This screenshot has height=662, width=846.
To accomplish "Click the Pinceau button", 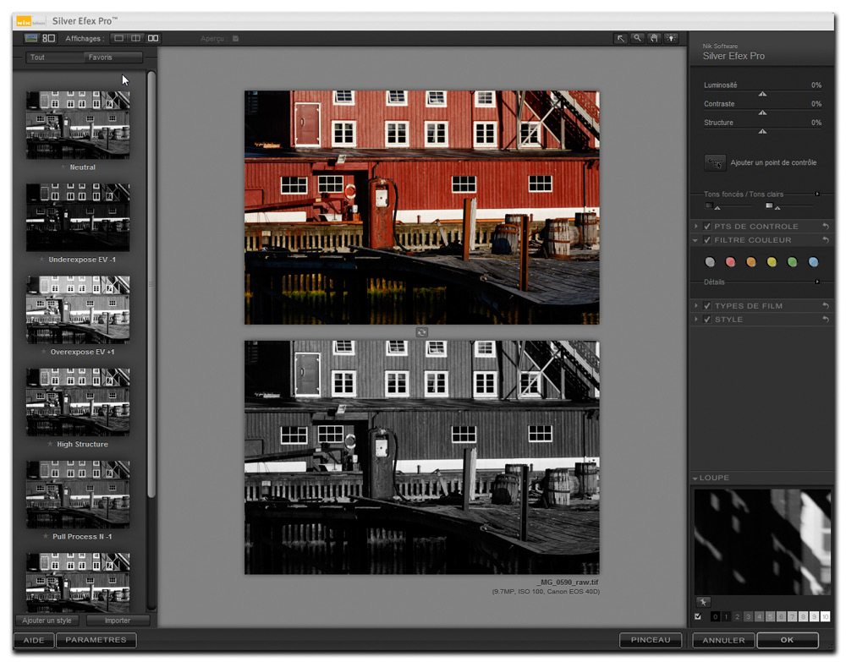I will [x=651, y=640].
